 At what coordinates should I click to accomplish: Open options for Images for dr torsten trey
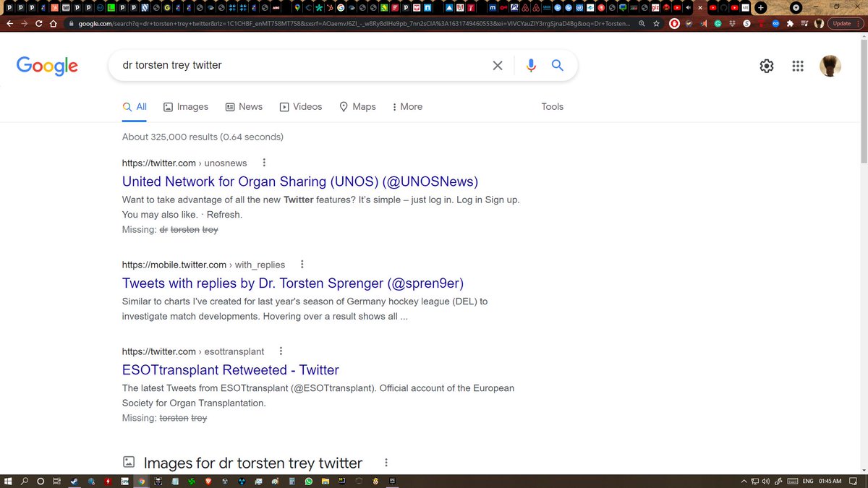[386, 463]
